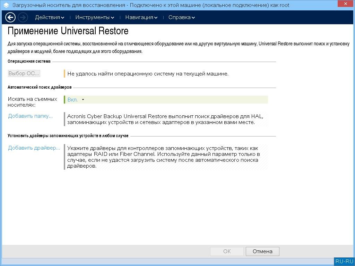Click the Выбор ОС... button
The width and height of the screenshot is (355, 266).
click(24, 73)
